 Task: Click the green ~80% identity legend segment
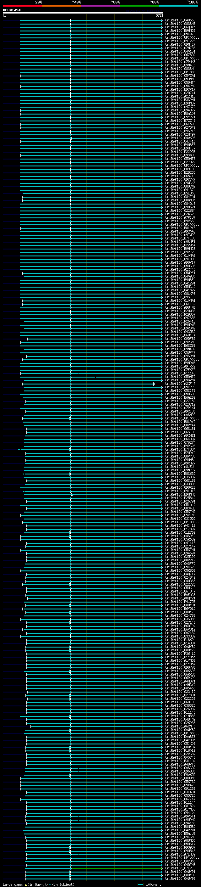coord(139,6)
